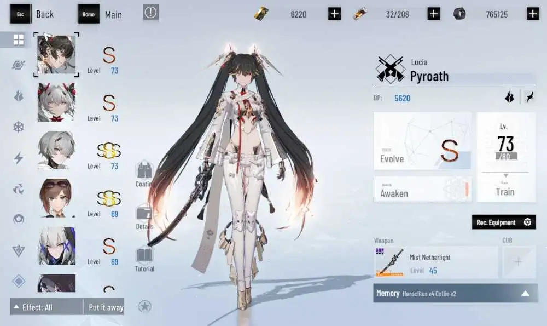The image size is (547, 326).
Task: Open the Effect: All filter dropdown
Action: (x=46, y=307)
